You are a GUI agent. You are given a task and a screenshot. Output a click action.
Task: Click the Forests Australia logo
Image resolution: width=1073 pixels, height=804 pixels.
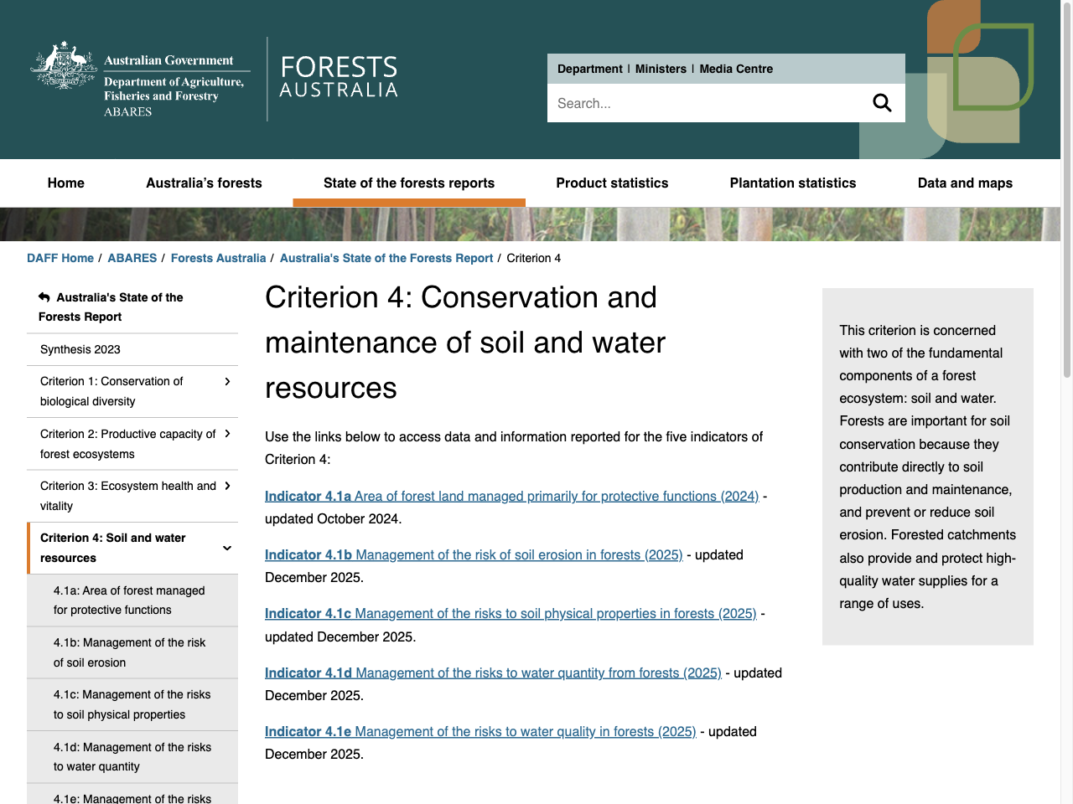(x=339, y=79)
